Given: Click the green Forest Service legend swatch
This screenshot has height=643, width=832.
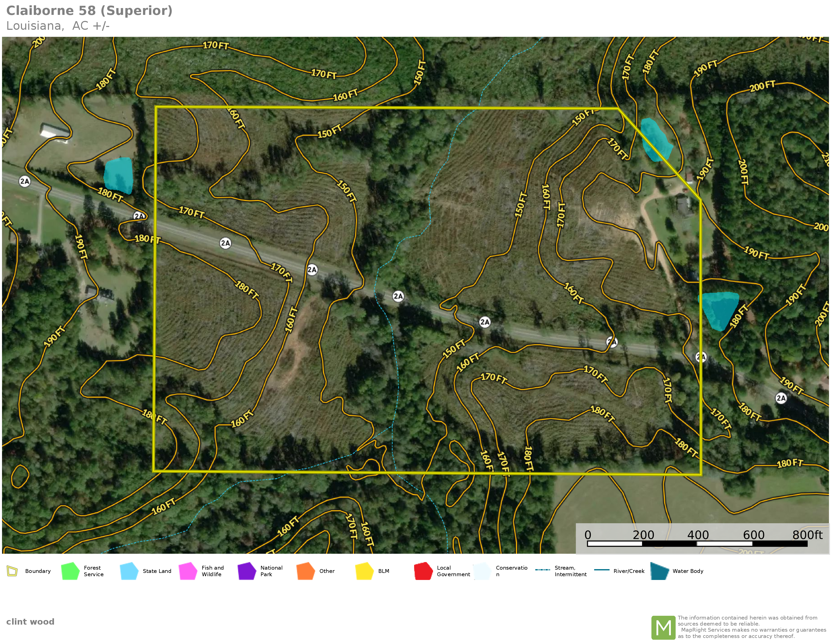Looking at the screenshot, I should coord(70,571).
